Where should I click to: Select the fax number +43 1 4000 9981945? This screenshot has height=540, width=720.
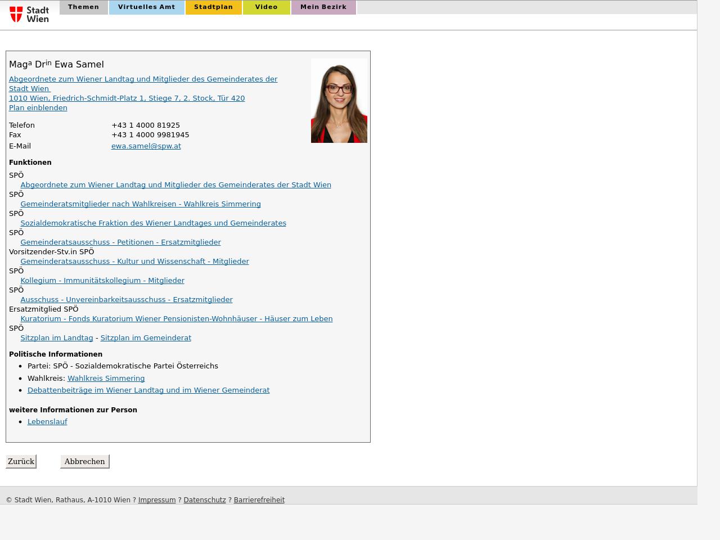coord(150,134)
